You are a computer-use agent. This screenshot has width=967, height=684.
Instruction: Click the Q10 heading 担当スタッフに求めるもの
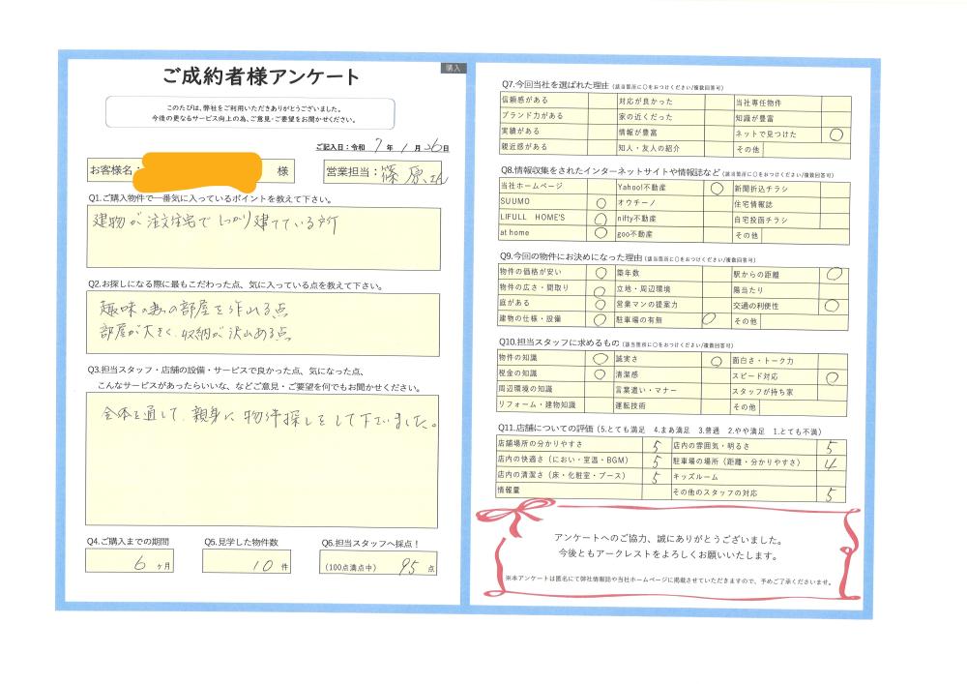click(559, 342)
